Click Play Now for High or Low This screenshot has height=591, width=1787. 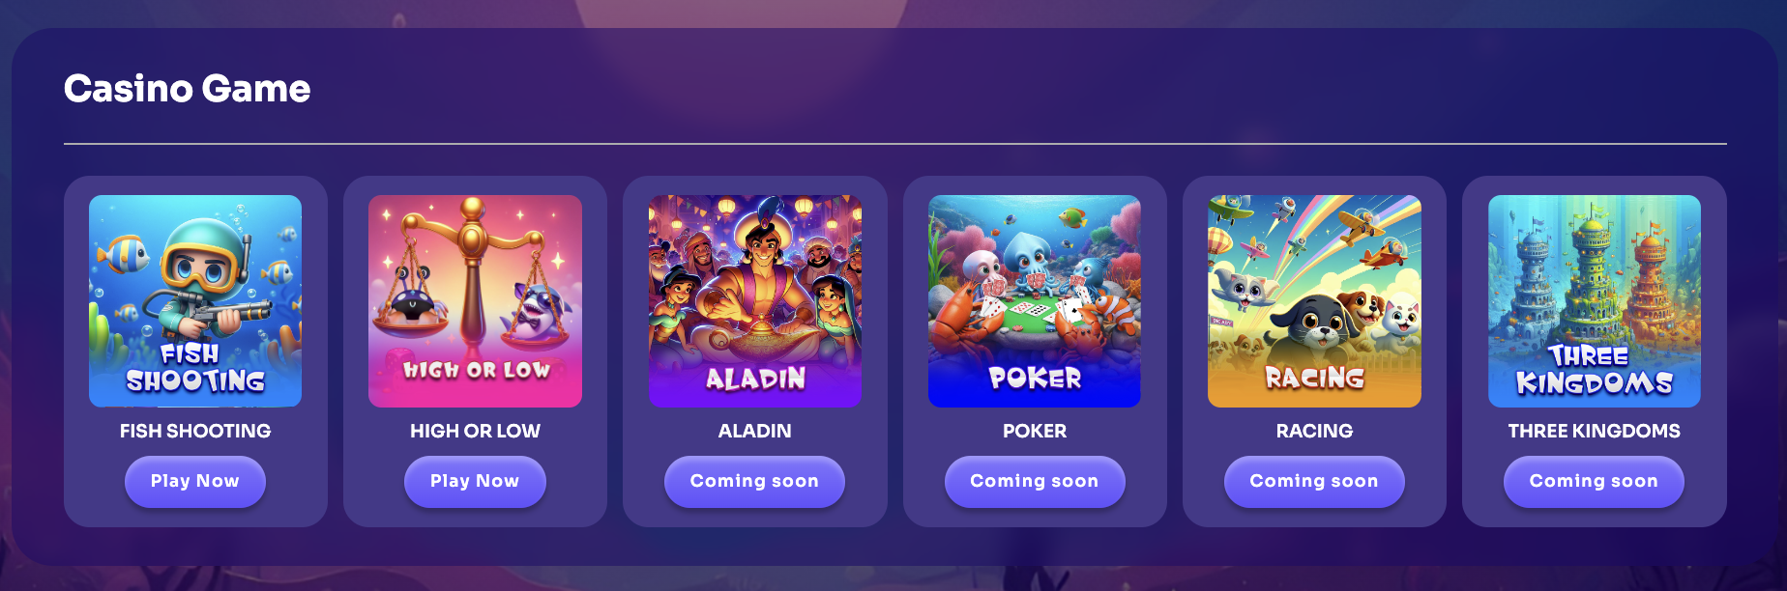pos(475,481)
